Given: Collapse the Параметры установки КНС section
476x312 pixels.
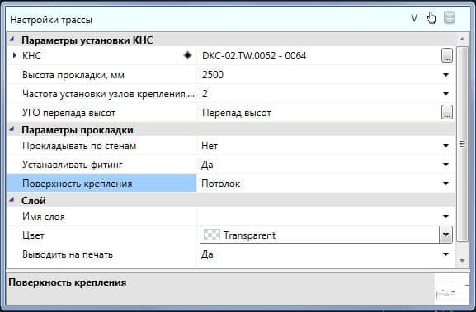Looking at the screenshot, I should click(12, 40).
